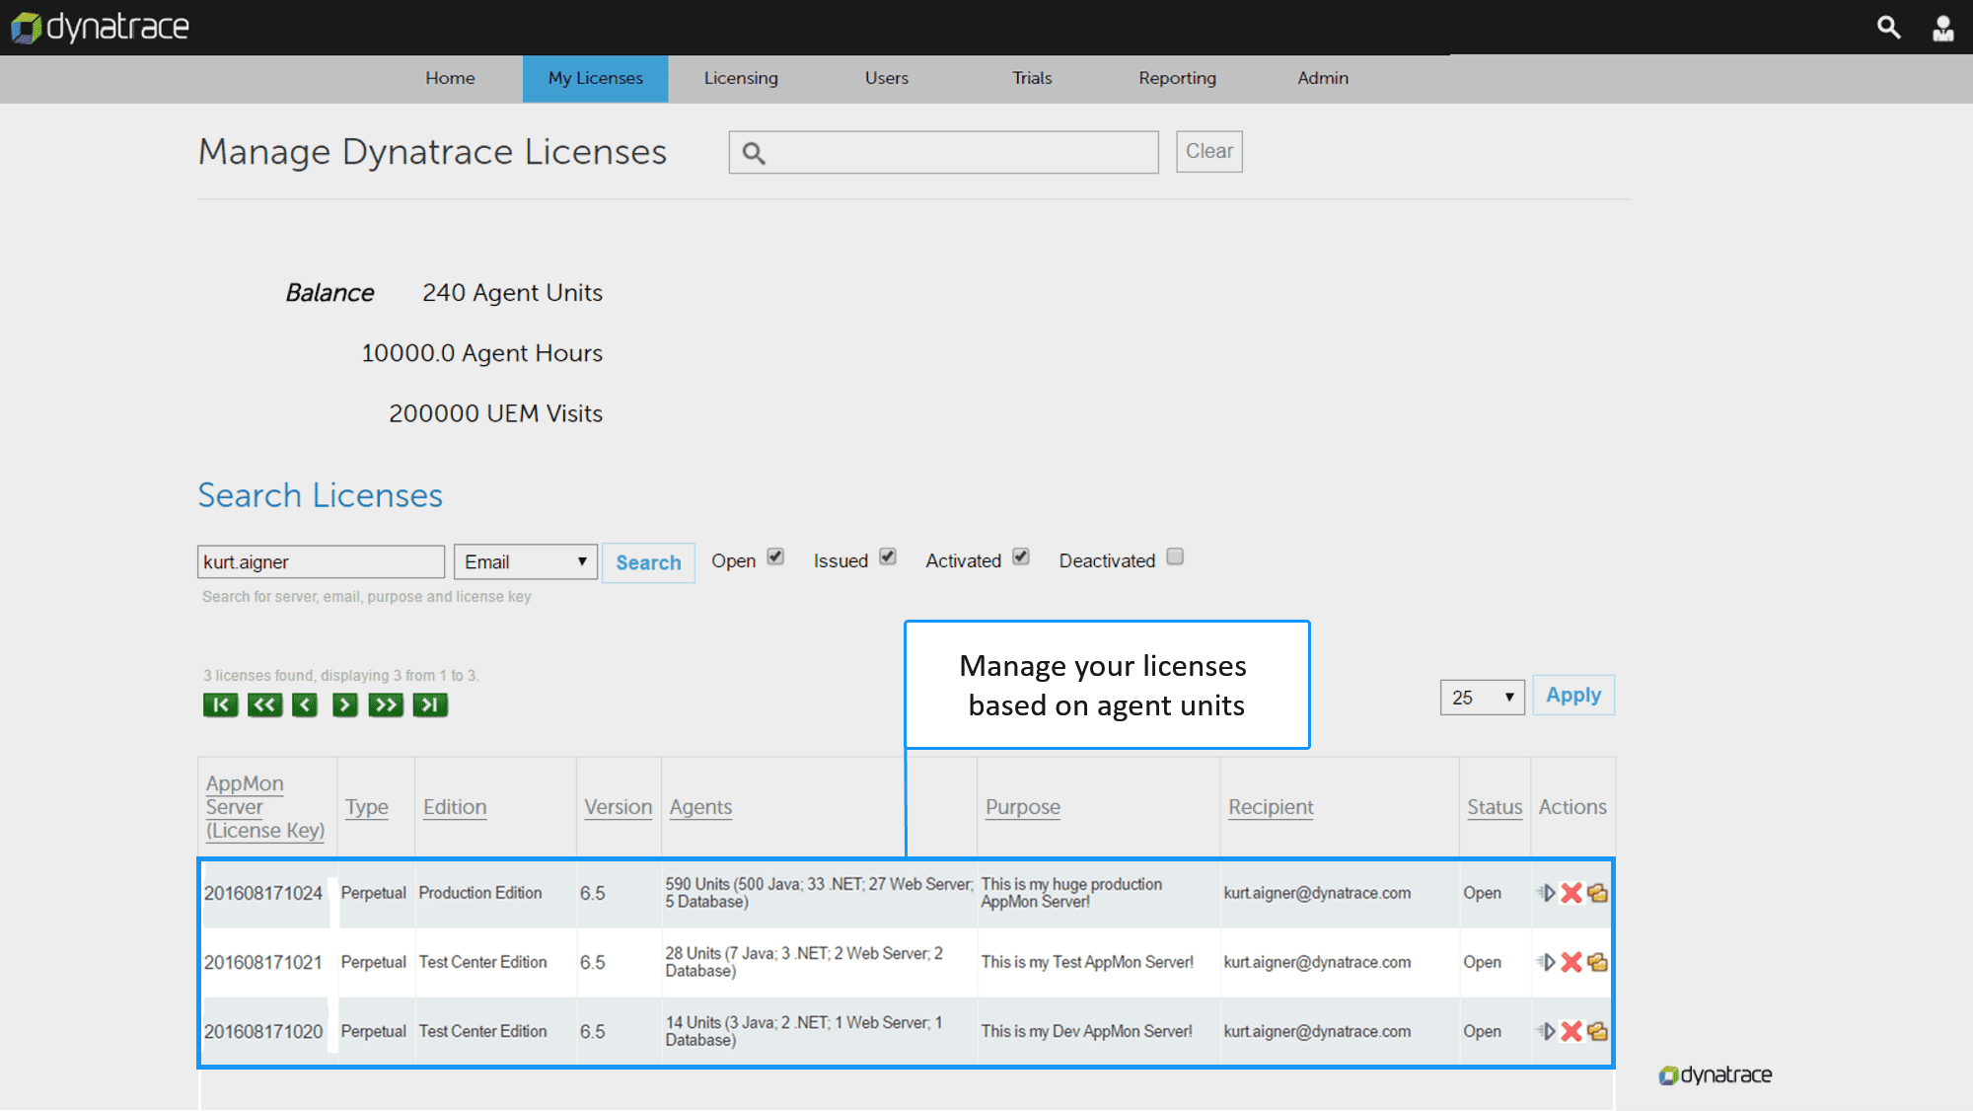Click folder icon for license 201608171021
The image size is (1973, 1111).
click(1597, 962)
